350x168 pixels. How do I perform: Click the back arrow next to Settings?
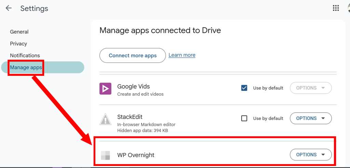click(x=9, y=8)
